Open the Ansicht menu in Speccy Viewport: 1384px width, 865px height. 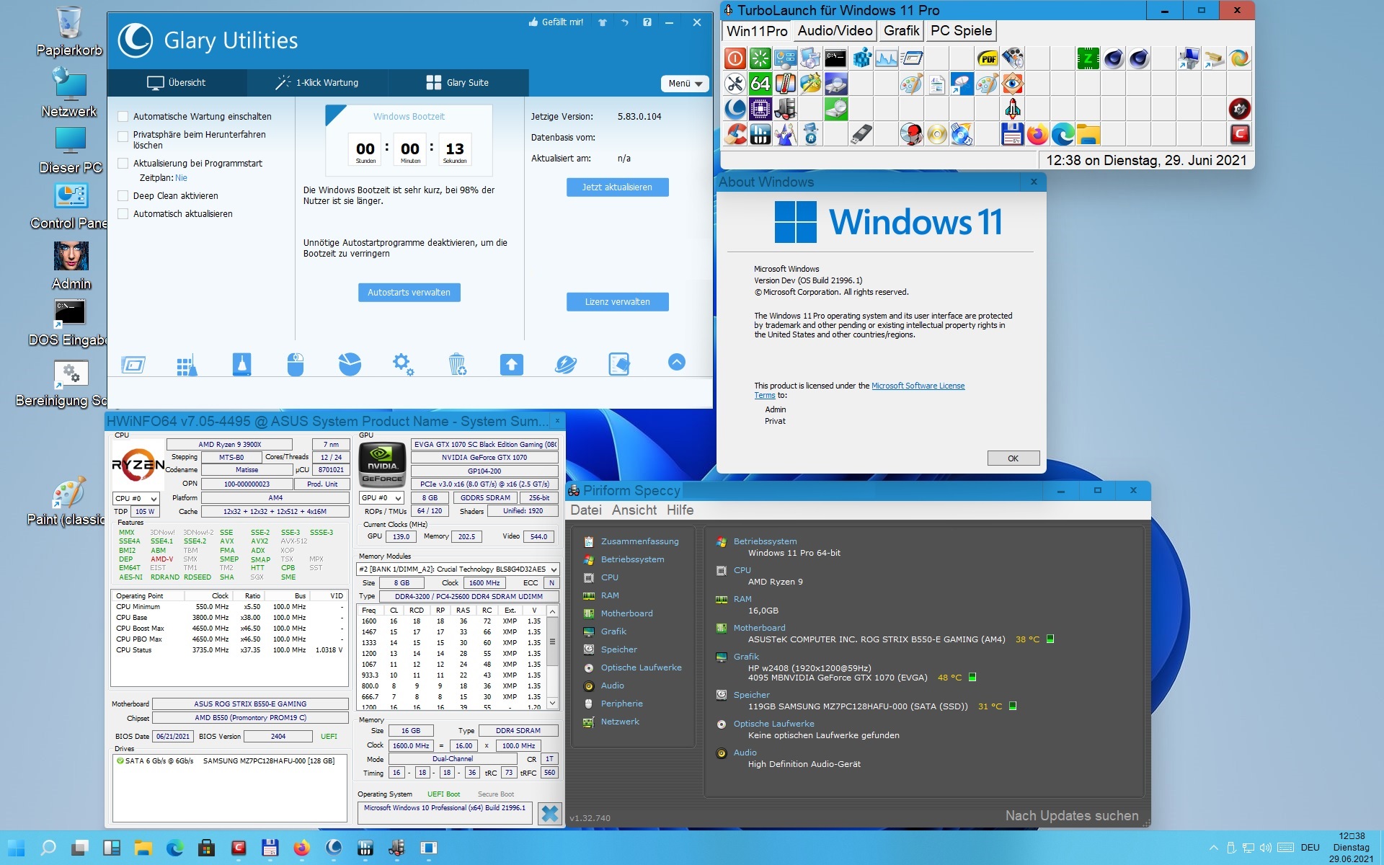click(634, 510)
